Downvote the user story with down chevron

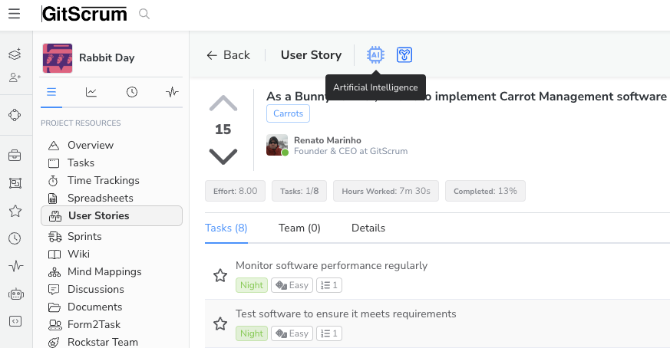[x=223, y=156]
